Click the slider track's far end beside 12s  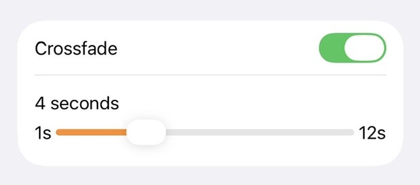[x=350, y=133]
